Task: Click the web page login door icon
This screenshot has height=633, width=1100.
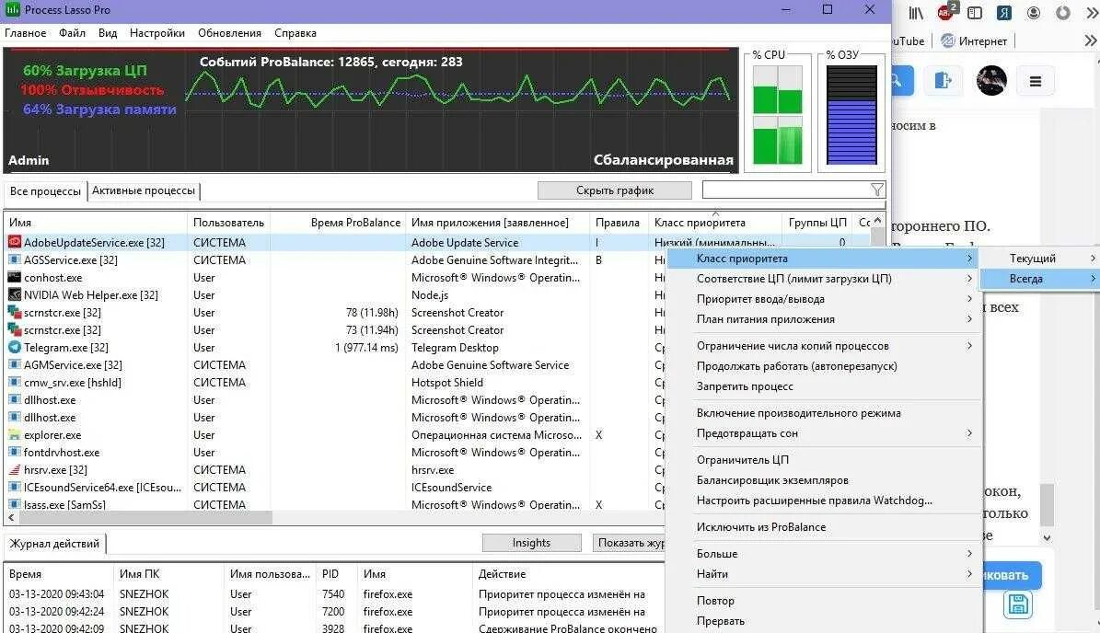Action: (943, 81)
